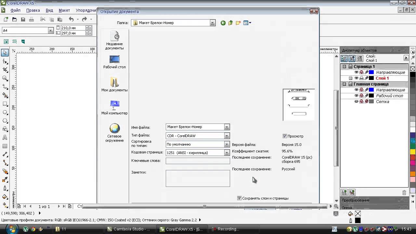Image resolution: width=416 pixels, height=234 pixels.
Task: Open the Тип файла dropdown
Action: click(x=227, y=136)
